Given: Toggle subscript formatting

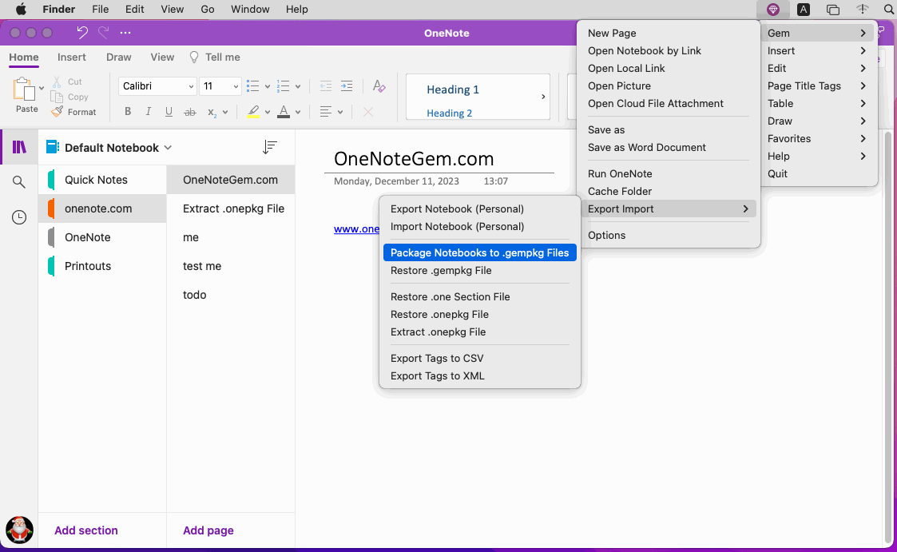Looking at the screenshot, I should point(212,112).
